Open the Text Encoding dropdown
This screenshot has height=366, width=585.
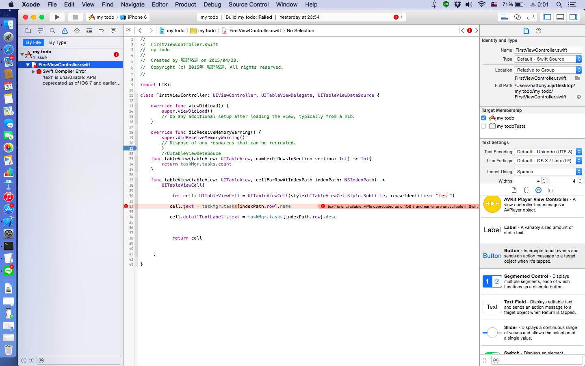(x=548, y=152)
